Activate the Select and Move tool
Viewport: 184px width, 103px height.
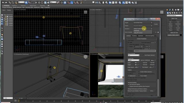(x=39, y=3)
